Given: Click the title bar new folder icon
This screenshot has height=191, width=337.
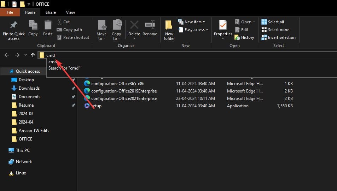Looking at the screenshot, I should [22, 4].
